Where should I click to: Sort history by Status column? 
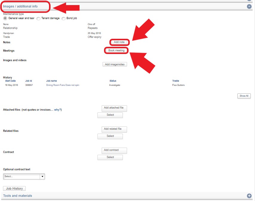click(x=113, y=81)
